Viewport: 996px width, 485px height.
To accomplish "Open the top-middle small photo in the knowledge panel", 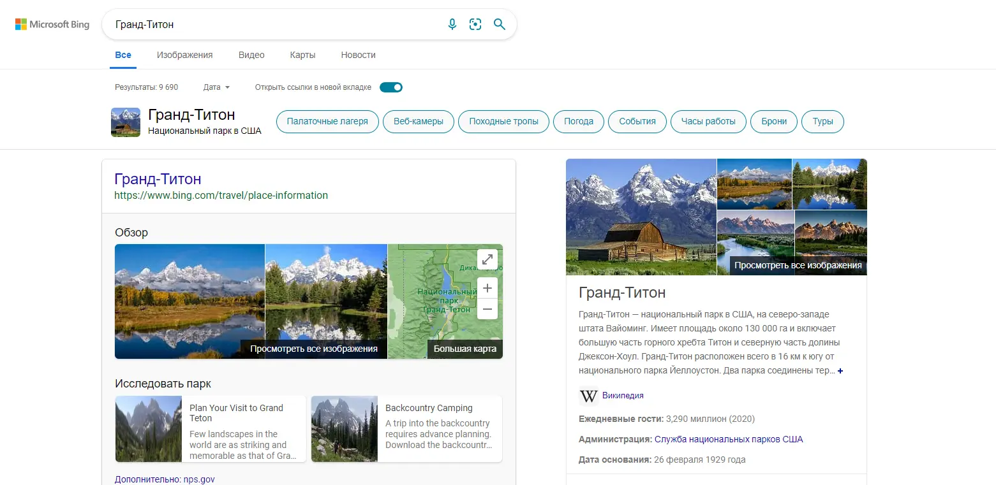I will [754, 184].
